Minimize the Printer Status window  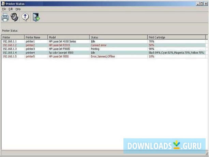tap(198, 4)
